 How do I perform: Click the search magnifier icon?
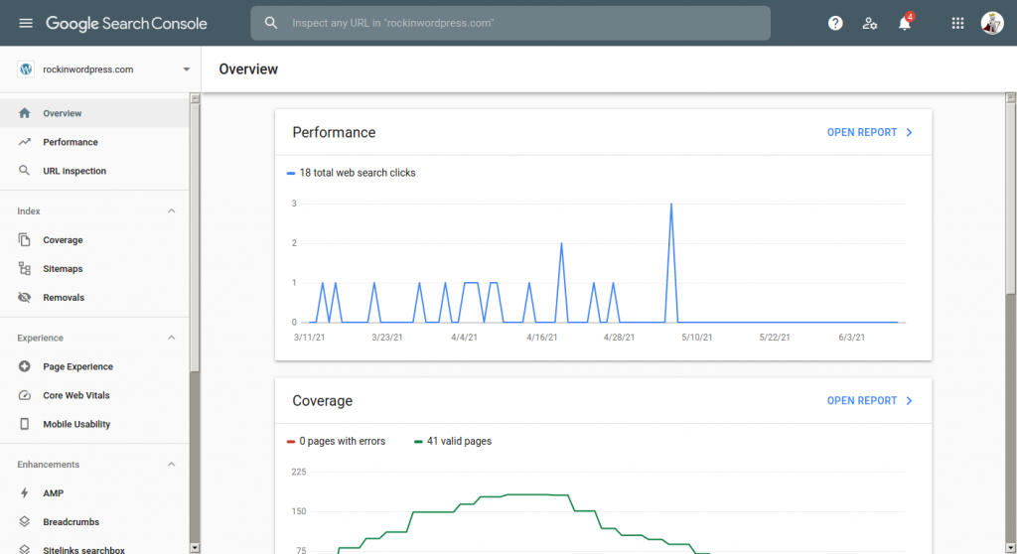[x=271, y=23]
